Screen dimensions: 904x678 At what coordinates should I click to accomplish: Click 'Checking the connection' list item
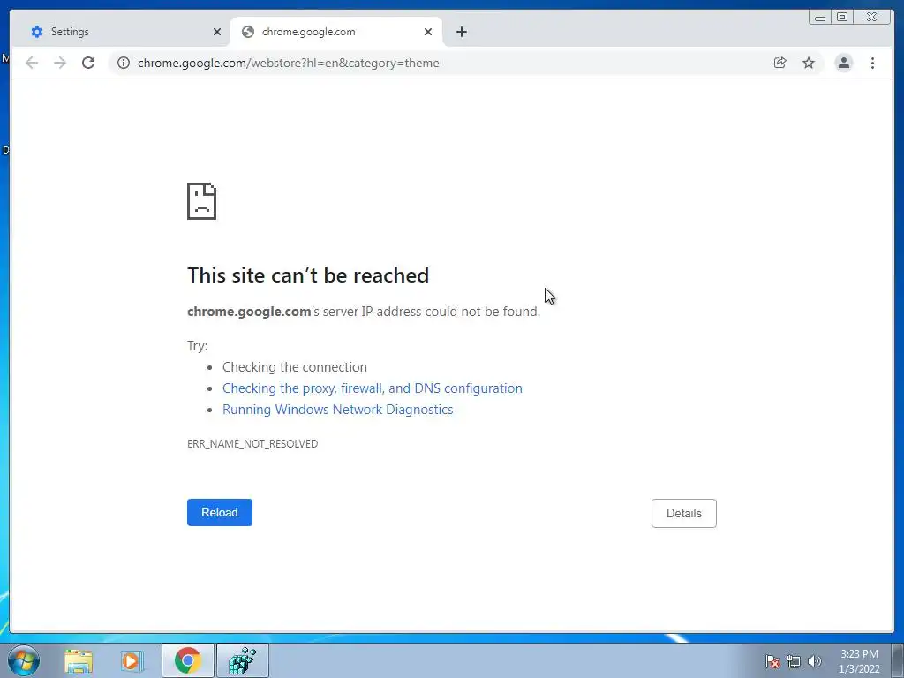pyautogui.click(x=295, y=367)
